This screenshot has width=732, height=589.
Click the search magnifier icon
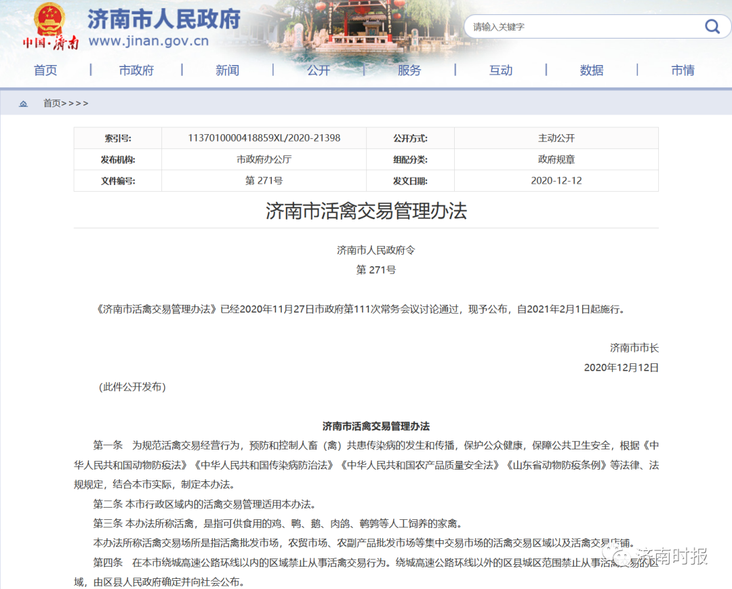click(x=712, y=26)
